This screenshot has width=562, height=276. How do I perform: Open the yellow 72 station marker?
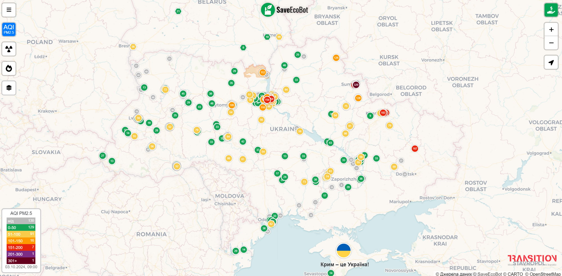click(x=165, y=90)
